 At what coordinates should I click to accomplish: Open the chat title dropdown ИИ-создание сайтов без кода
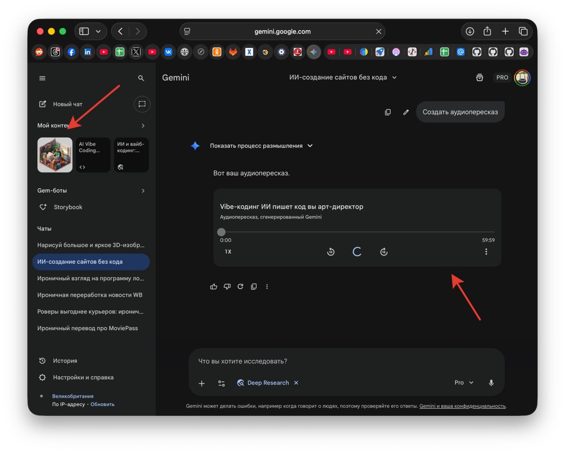[343, 77]
